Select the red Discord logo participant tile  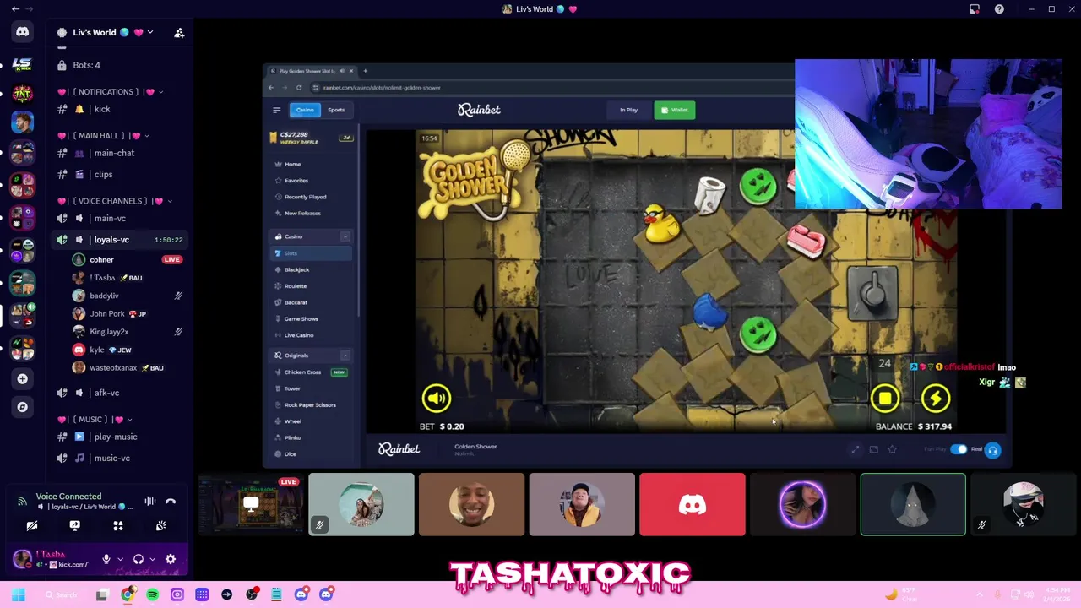coord(693,504)
